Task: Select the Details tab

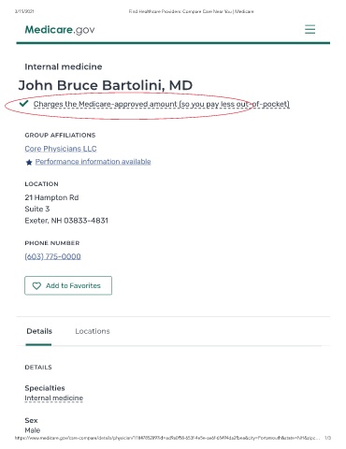Action: (39, 331)
